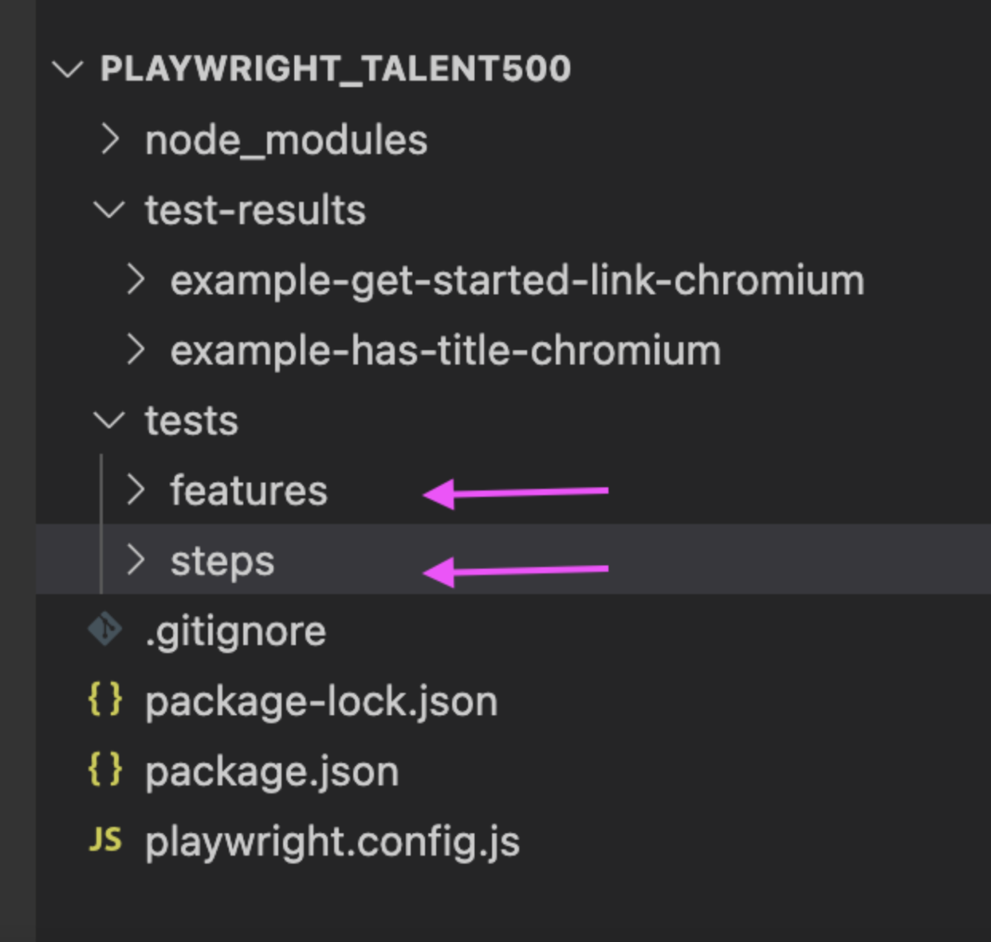The width and height of the screenshot is (991, 942).
Task: Collapse the test-results folder
Action: pos(111,210)
